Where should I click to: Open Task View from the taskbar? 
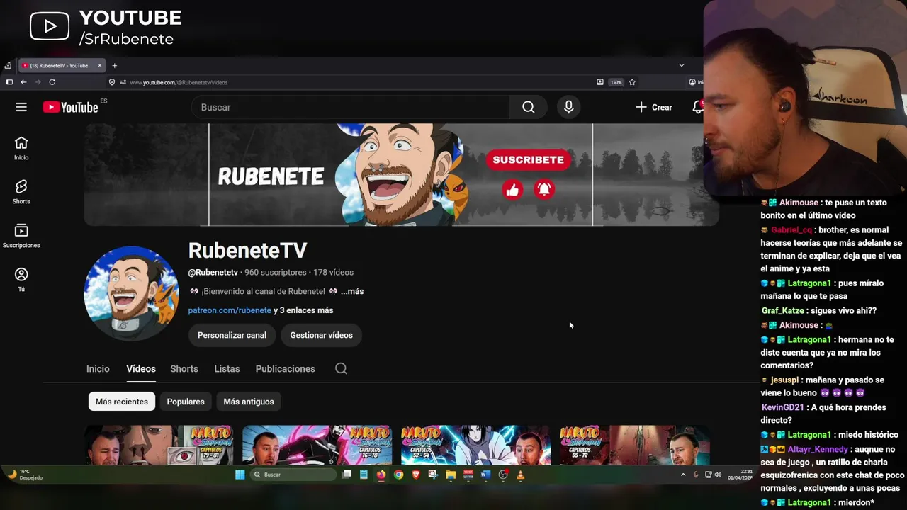[x=347, y=475]
